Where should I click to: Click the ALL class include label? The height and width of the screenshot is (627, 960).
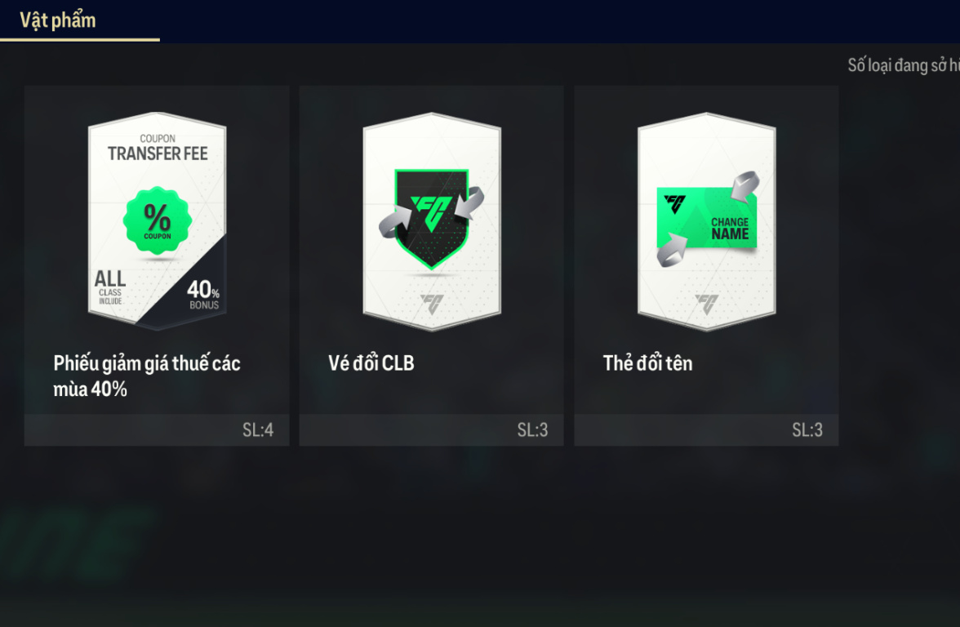pyautogui.click(x=110, y=287)
